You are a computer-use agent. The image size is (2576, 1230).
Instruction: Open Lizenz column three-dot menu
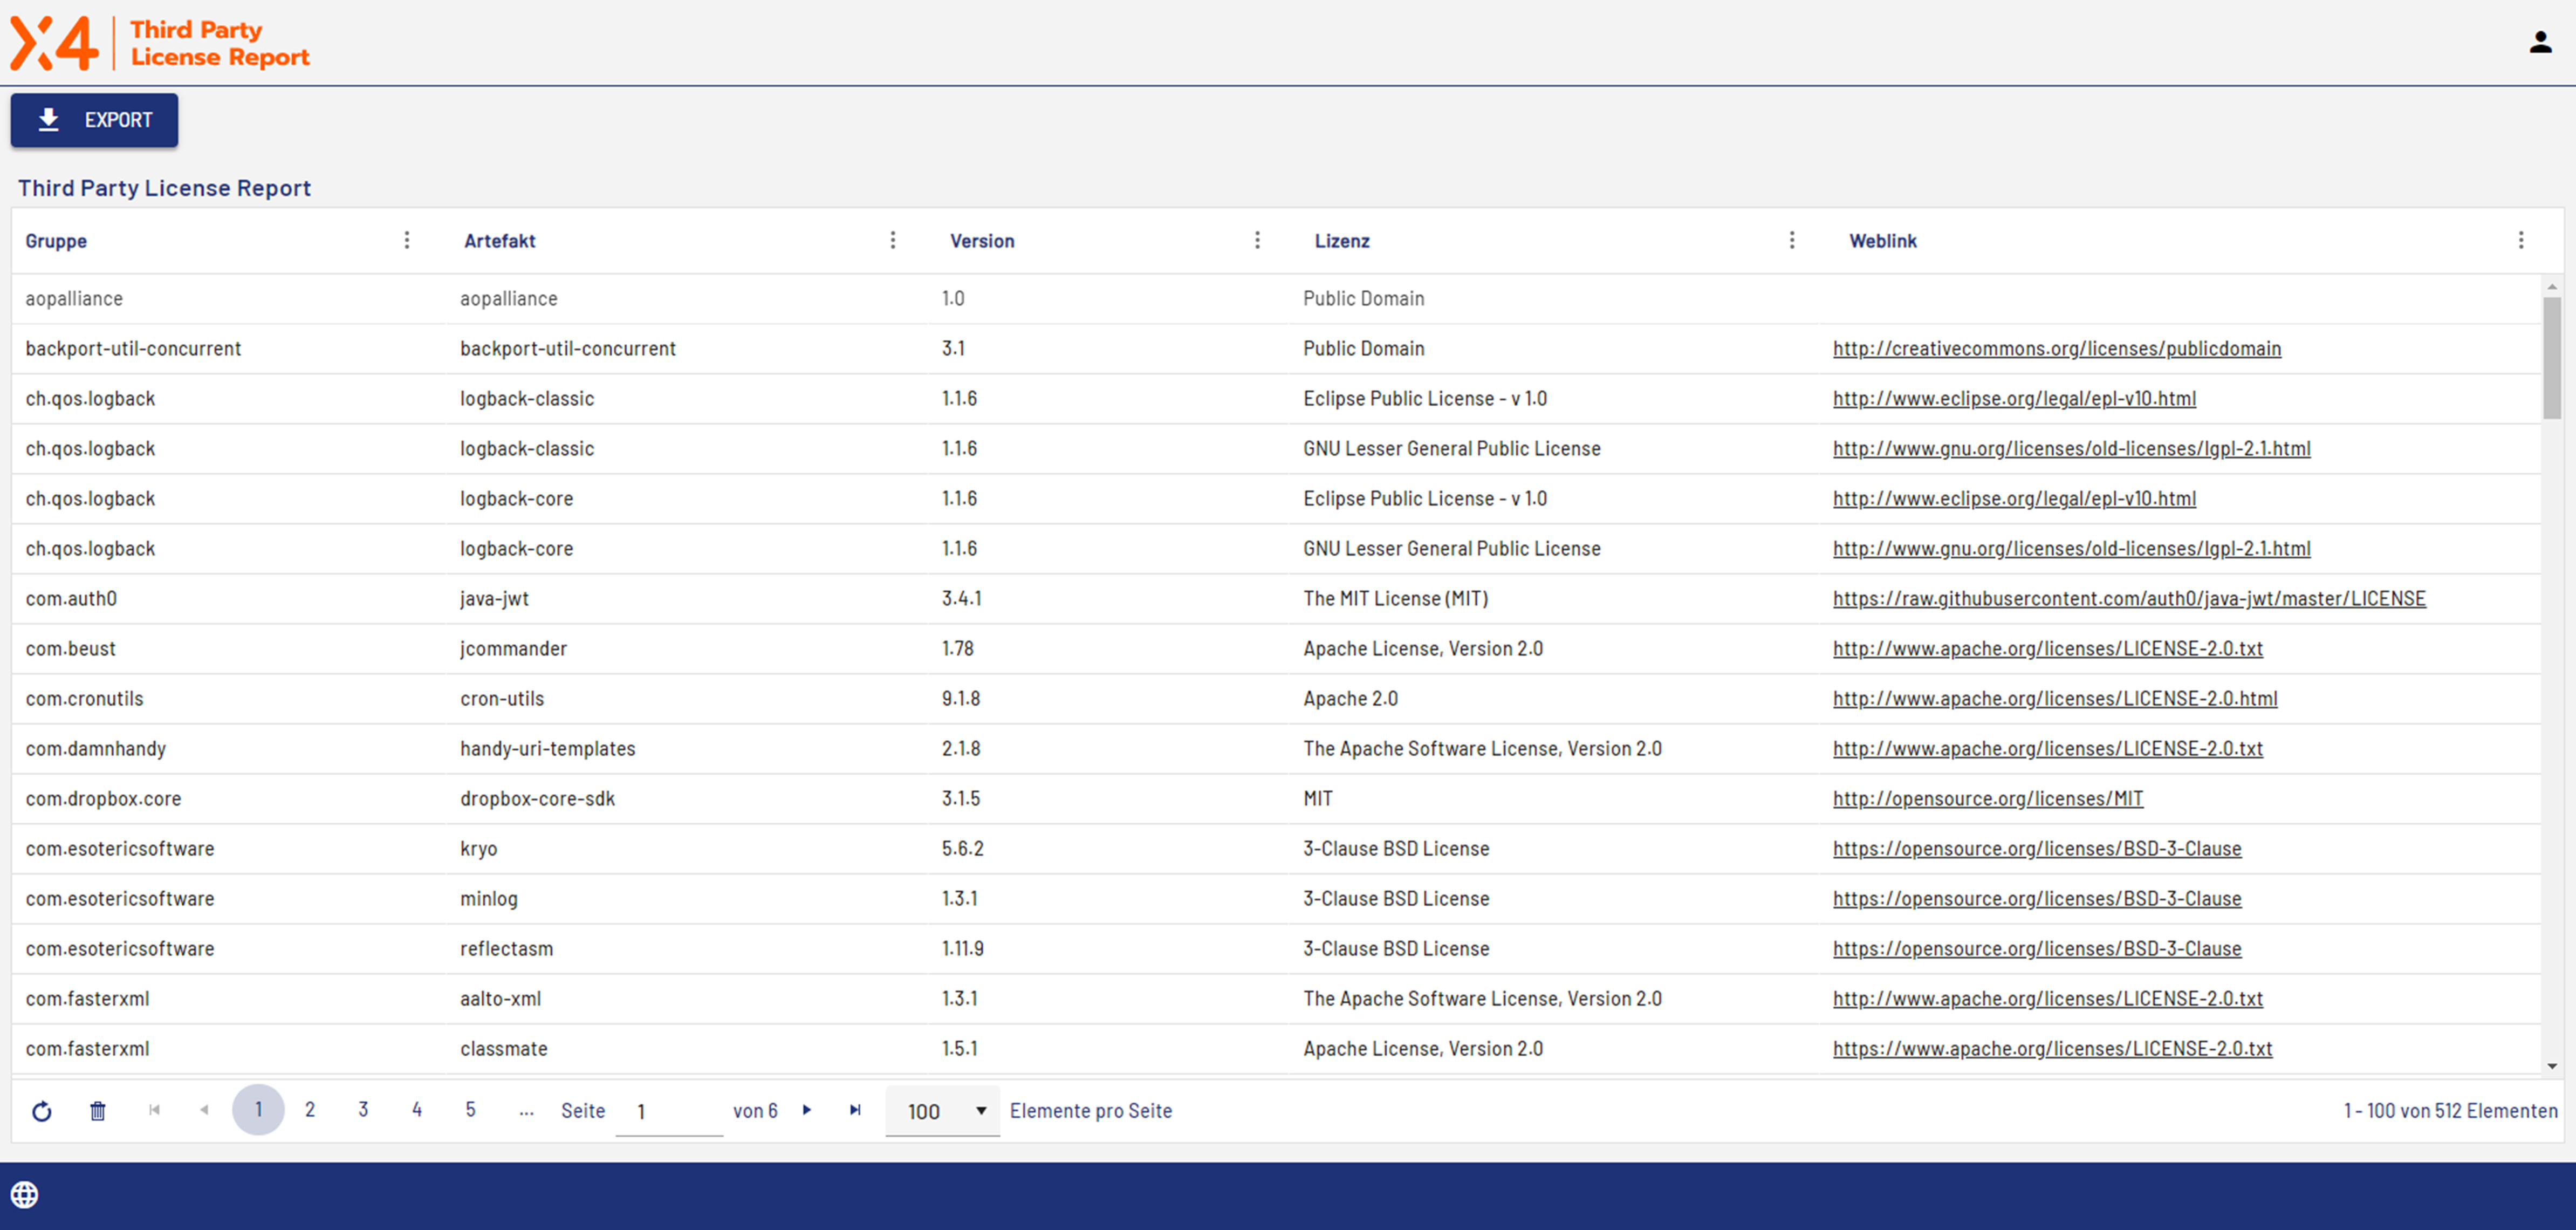[1791, 240]
